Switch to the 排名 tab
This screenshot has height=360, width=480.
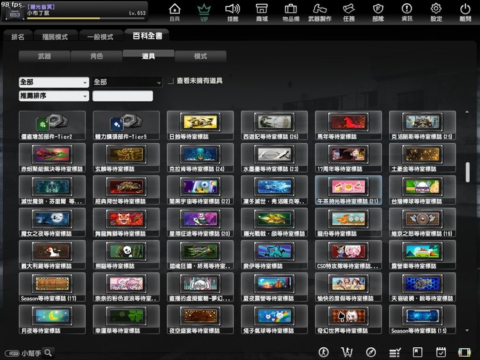(x=18, y=36)
